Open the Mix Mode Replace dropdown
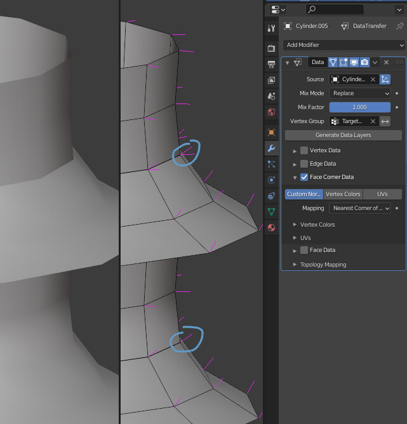The width and height of the screenshot is (407, 424). tap(359, 93)
